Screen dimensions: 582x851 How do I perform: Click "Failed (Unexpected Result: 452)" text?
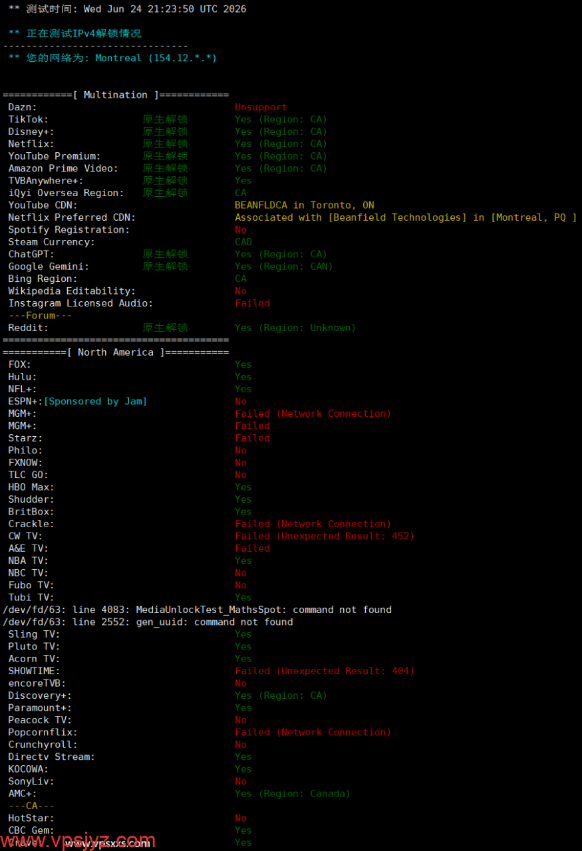(325, 537)
